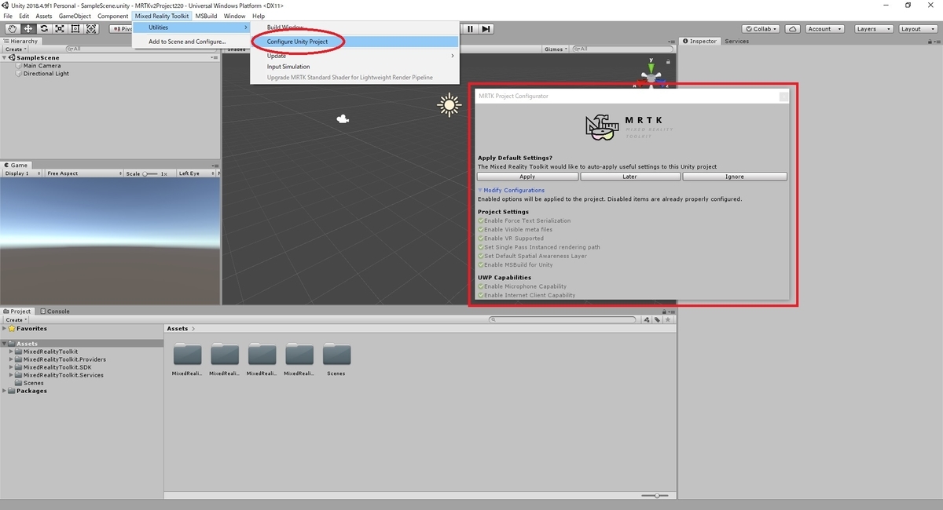Collapse the Assets tree node
Viewport: 943px width, 510px height.
pos(5,344)
